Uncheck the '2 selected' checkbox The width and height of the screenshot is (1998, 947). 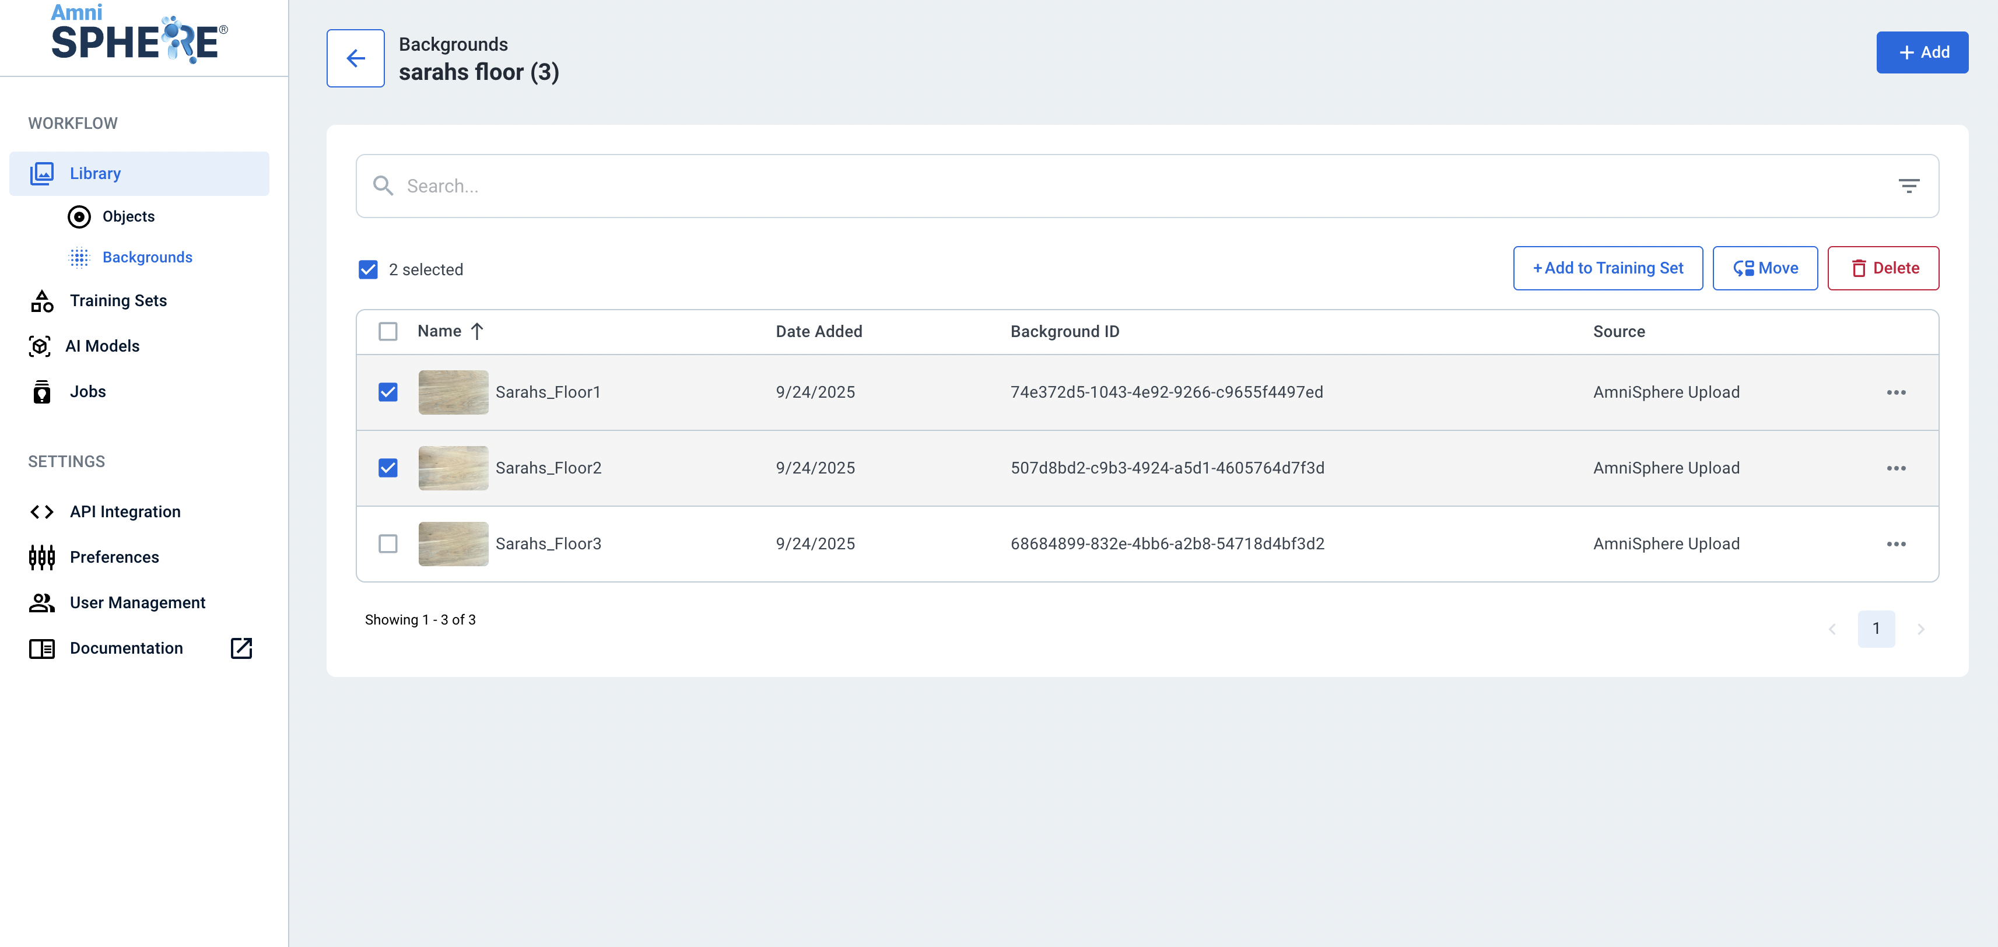click(x=369, y=270)
